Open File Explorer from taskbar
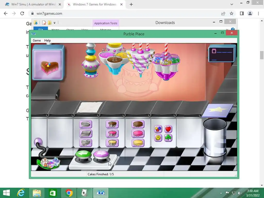This screenshot has width=264, height=198. (37, 193)
